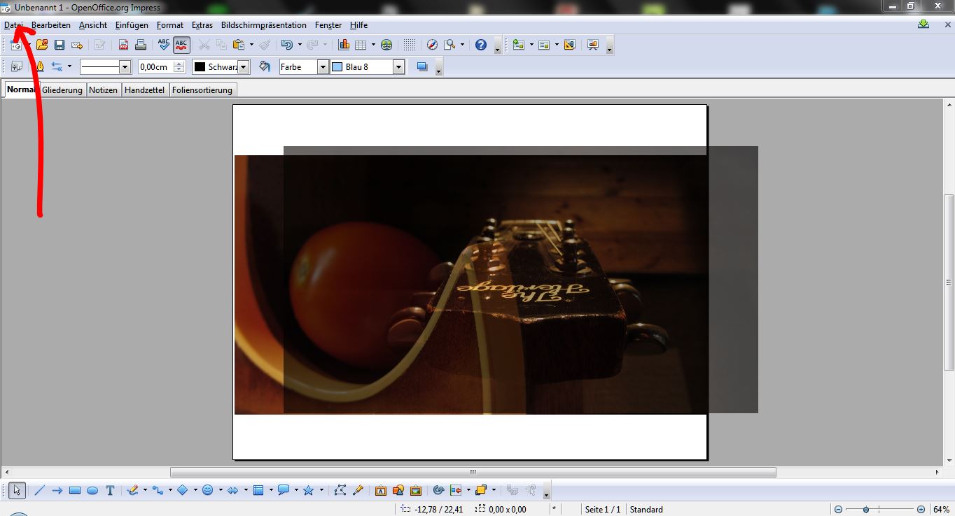Open the Line dialog pen icon
The image size is (955, 516).
[39, 66]
